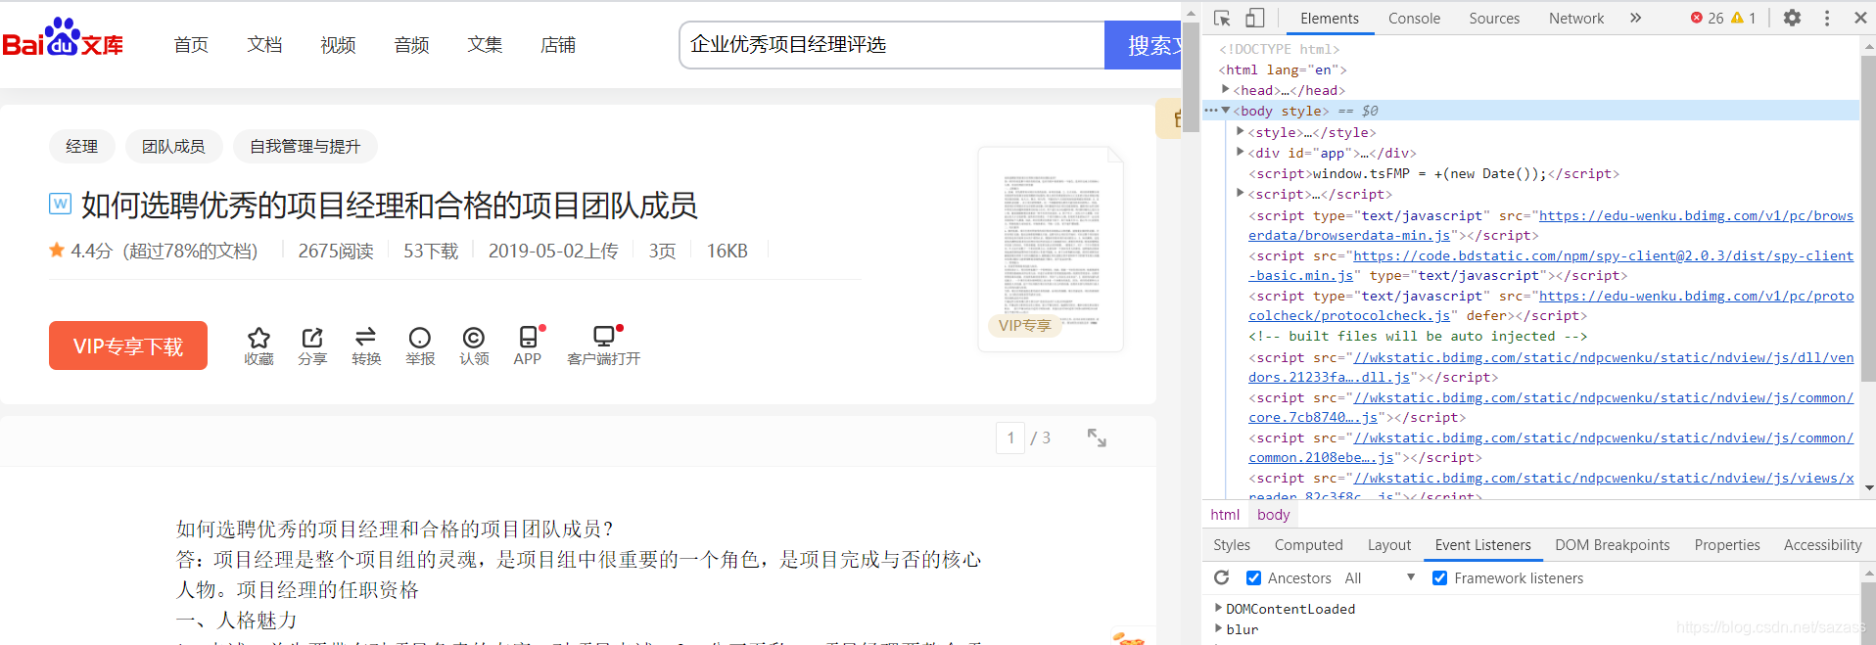Viewport: 1876px width, 645px height.
Task: Click the claim copyright icon (认领)
Action: pyautogui.click(x=474, y=338)
